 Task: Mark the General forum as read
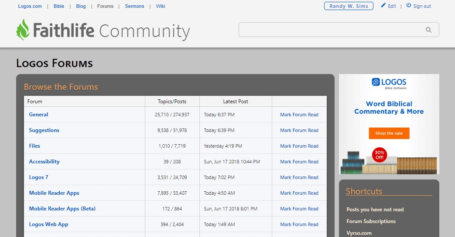tap(299, 115)
